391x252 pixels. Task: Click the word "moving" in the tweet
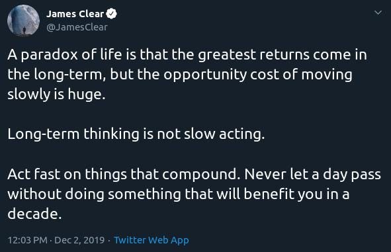coord(327,75)
